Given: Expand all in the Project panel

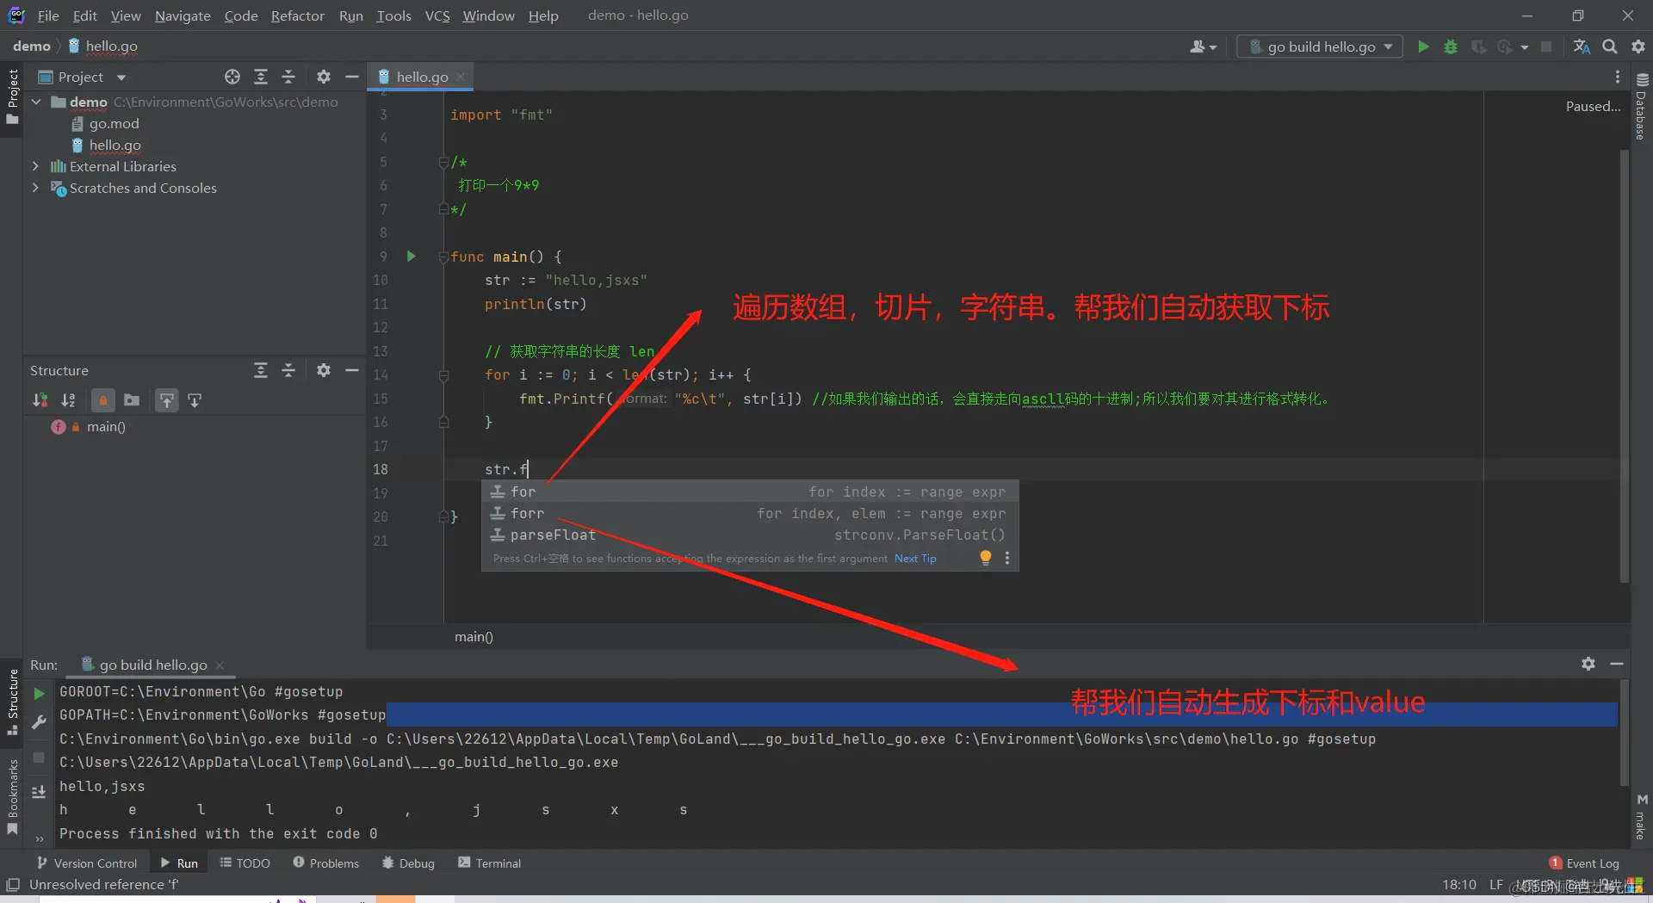Looking at the screenshot, I should coord(261,77).
